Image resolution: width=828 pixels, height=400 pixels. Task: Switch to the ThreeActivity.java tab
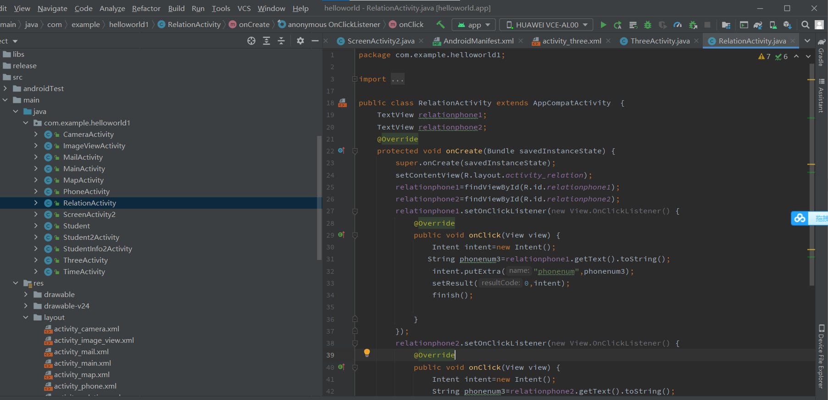660,41
